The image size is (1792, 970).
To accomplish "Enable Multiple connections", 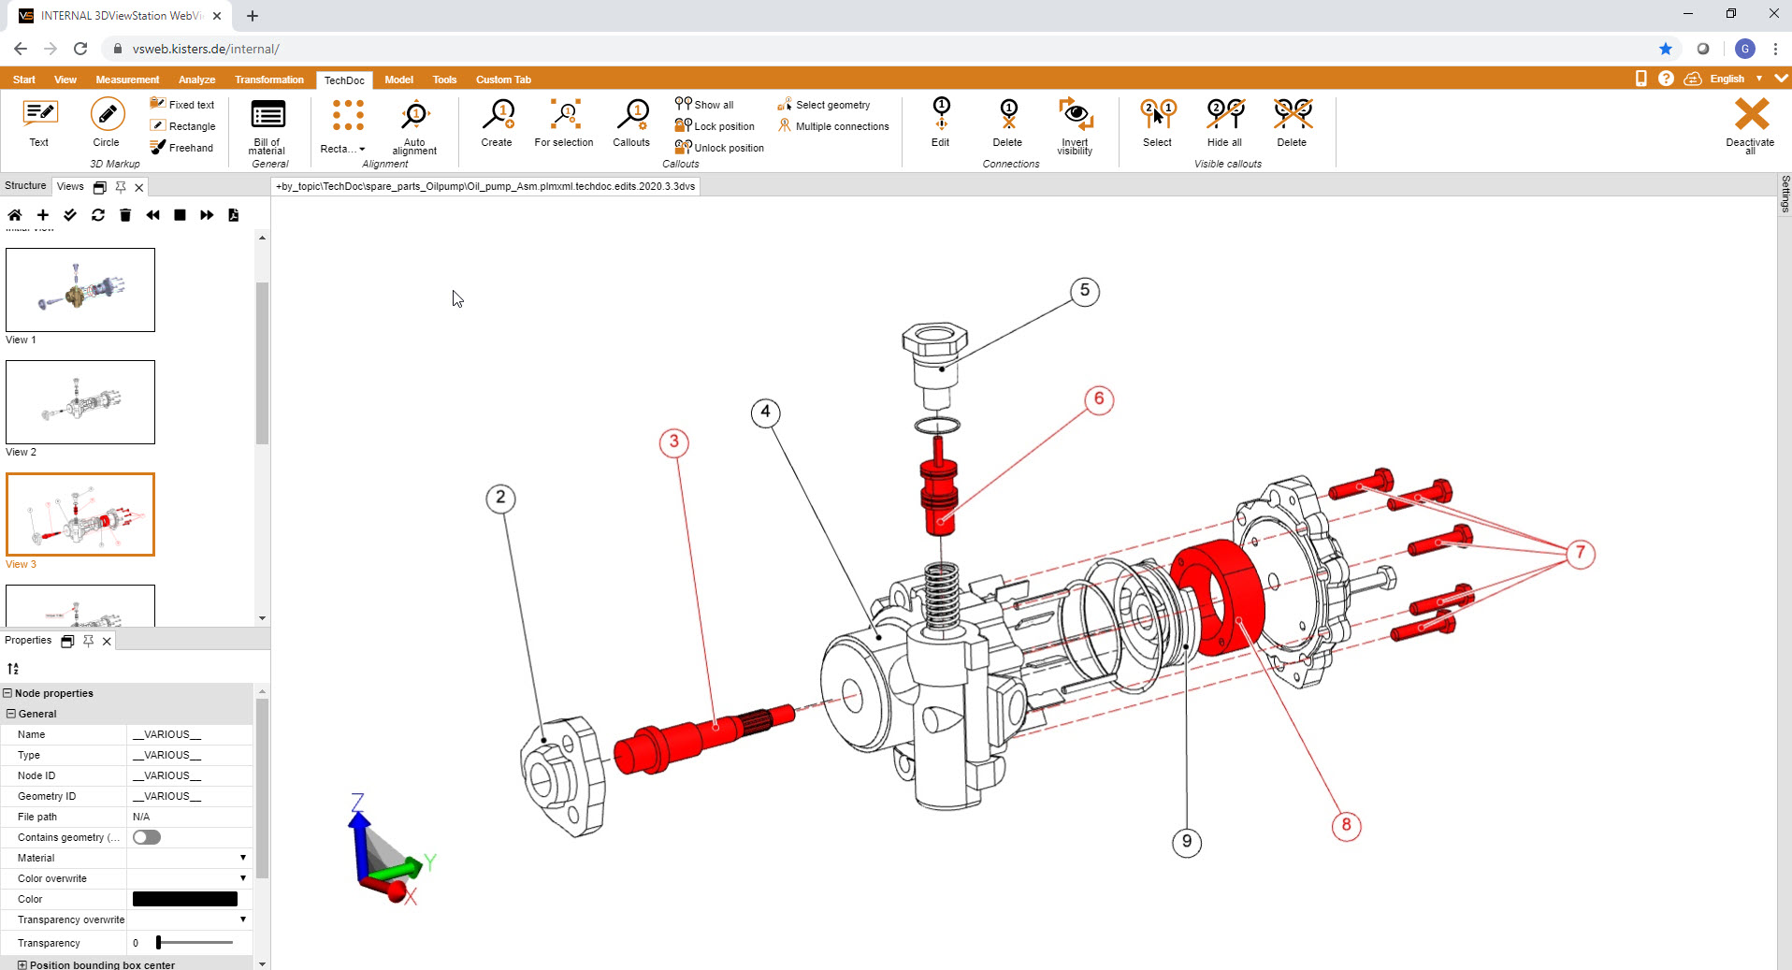I will (833, 126).
